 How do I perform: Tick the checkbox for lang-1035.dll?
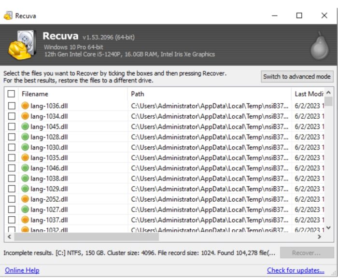[12, 157]
